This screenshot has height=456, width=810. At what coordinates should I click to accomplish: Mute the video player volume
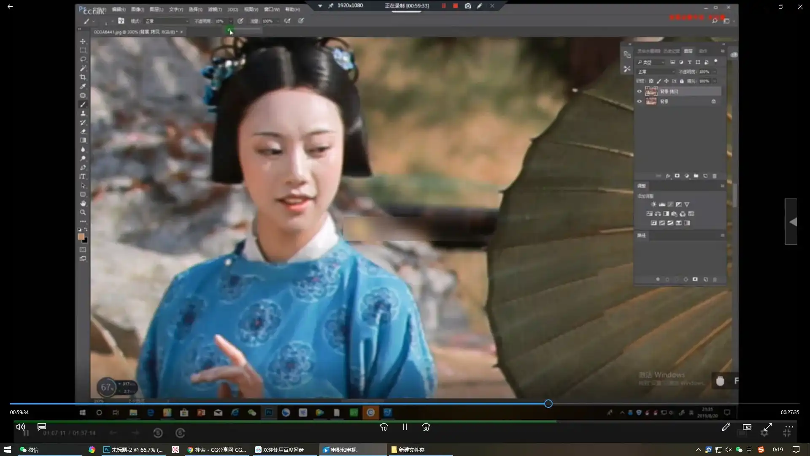click(20, 427)
